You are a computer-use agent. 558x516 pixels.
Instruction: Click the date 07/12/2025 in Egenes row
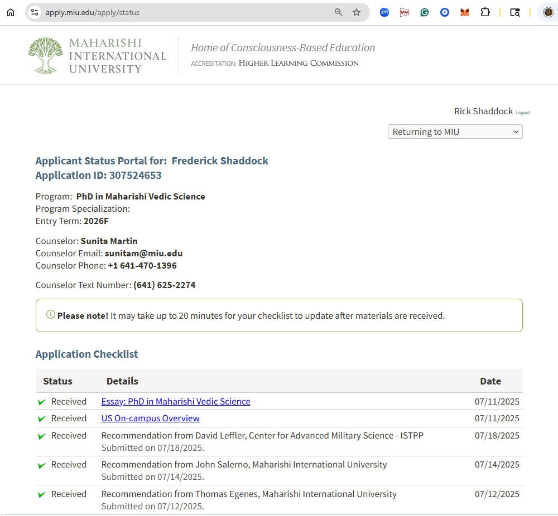pyautogui.click(x=497, y=494)
